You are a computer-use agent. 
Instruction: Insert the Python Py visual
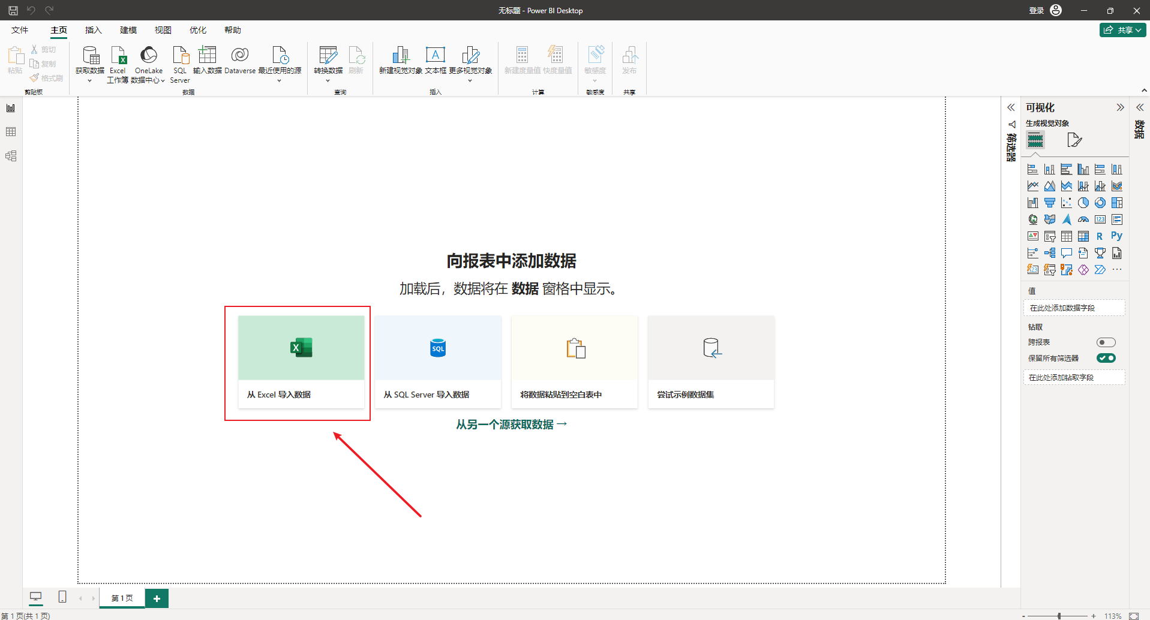click(1116, 236)
